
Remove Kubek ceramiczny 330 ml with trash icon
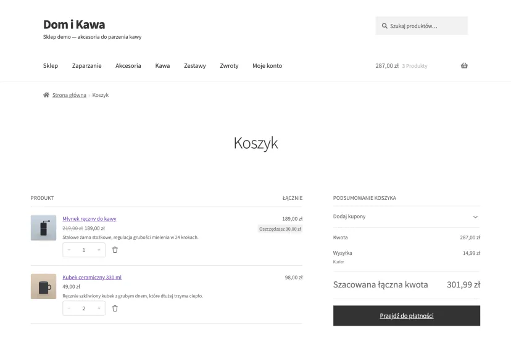(x=115, y=308)
